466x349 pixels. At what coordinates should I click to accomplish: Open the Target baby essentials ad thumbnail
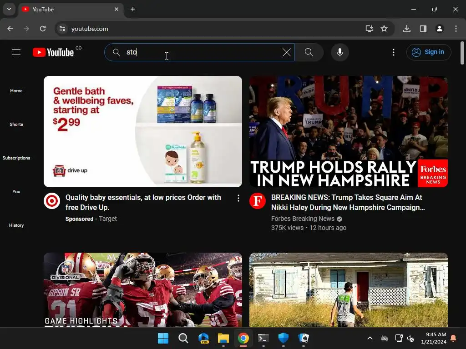click(x=142, y=131)
